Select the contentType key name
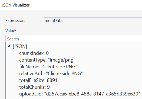Viewport: 142px width, 99px height. (x=33, y=60)
